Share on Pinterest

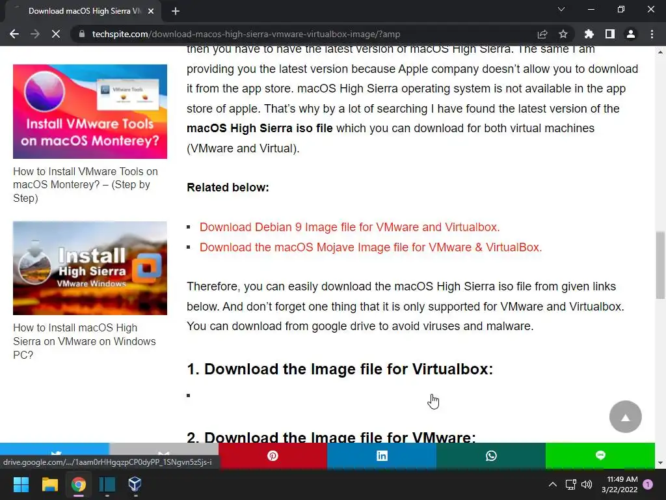(273, 456)
